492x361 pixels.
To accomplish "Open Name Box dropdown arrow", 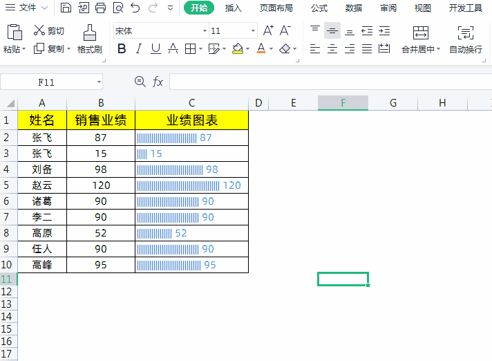I will coord(99,82).
